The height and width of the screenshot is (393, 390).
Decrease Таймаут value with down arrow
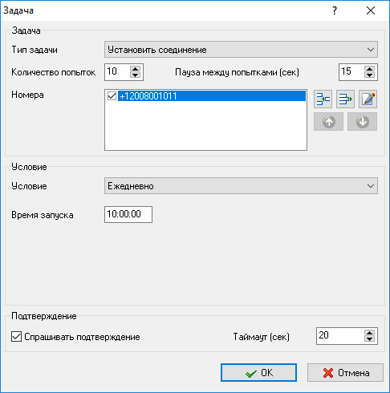pyautogui.click(x=369, y=339)
